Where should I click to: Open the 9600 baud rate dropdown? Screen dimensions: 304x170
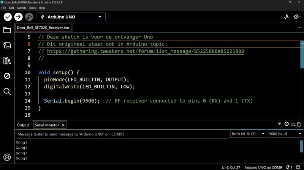click(x=285, y=134)
